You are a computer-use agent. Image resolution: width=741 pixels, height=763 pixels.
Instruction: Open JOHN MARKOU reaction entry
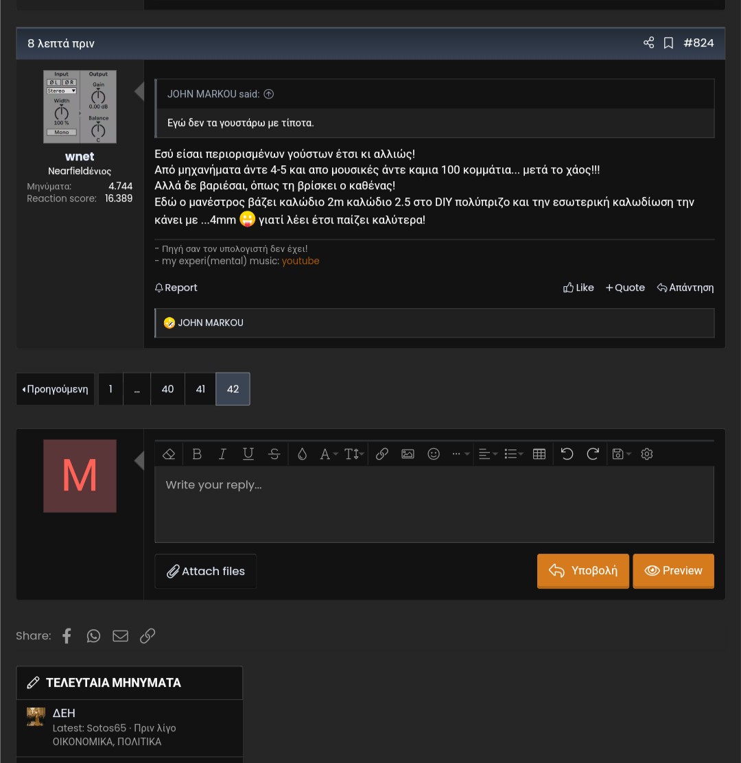point(210,322)
